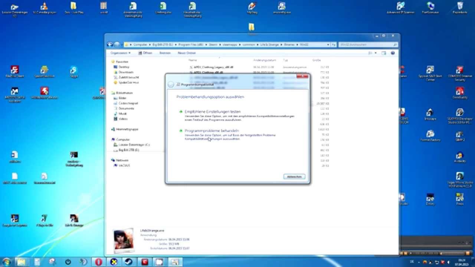Viewport: 475px width, 267px height.
Task: Click the power button taskbar icon
Action: 68,262
